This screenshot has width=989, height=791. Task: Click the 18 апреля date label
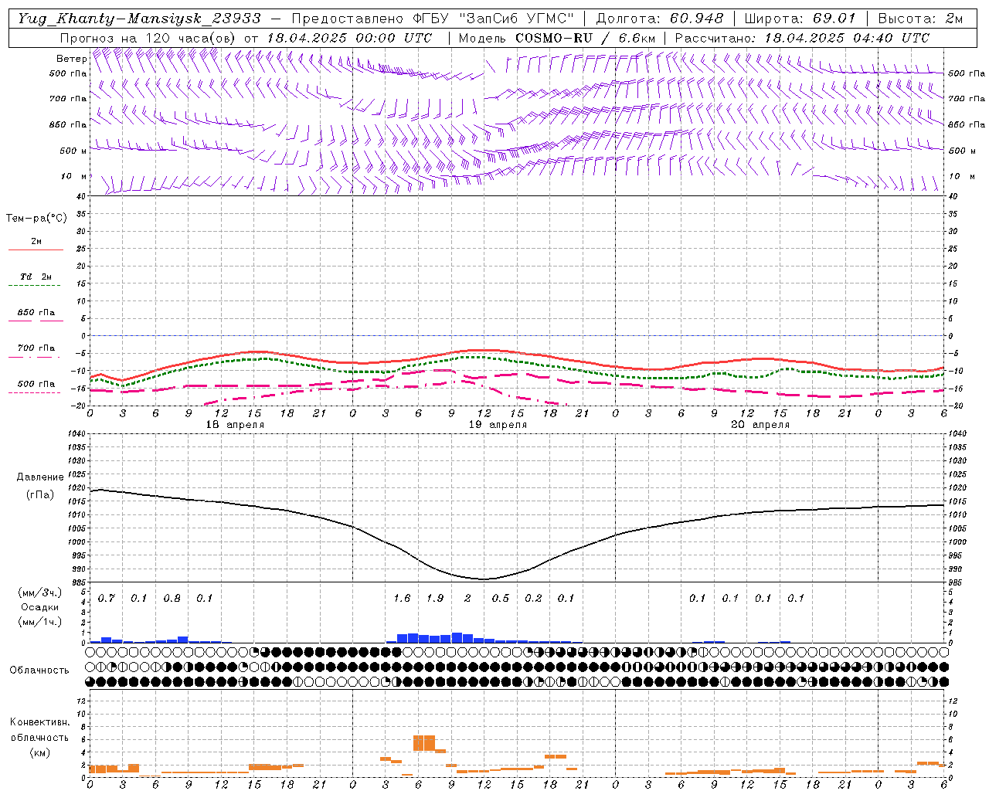pos(235,425)
